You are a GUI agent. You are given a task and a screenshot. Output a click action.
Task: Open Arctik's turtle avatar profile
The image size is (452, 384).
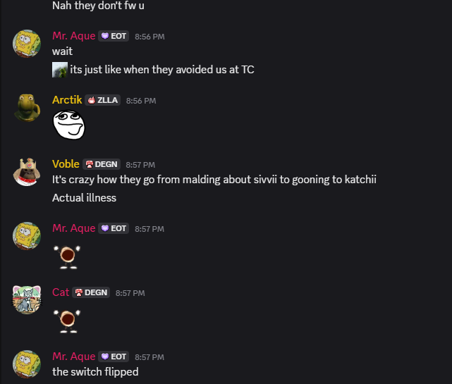coord(27,108)
